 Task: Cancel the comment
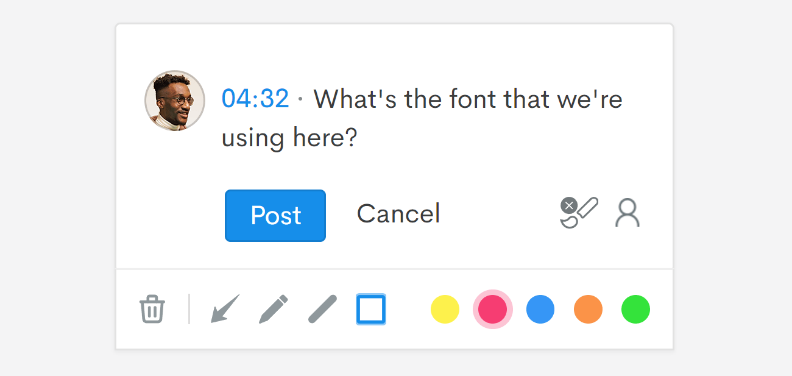[398, 214]
